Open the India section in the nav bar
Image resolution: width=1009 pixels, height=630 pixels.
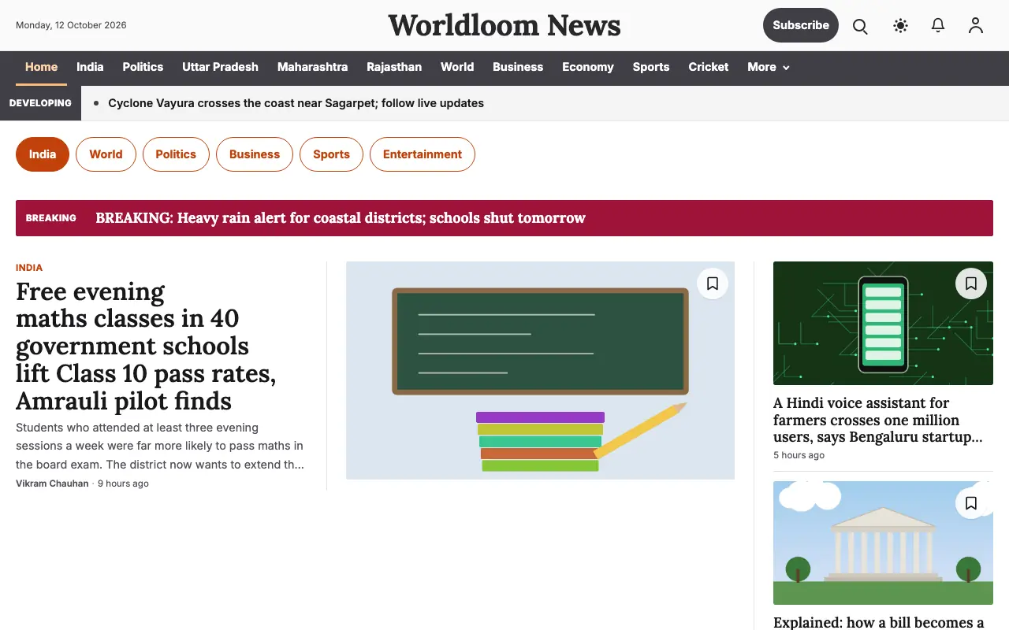[90, 67]
